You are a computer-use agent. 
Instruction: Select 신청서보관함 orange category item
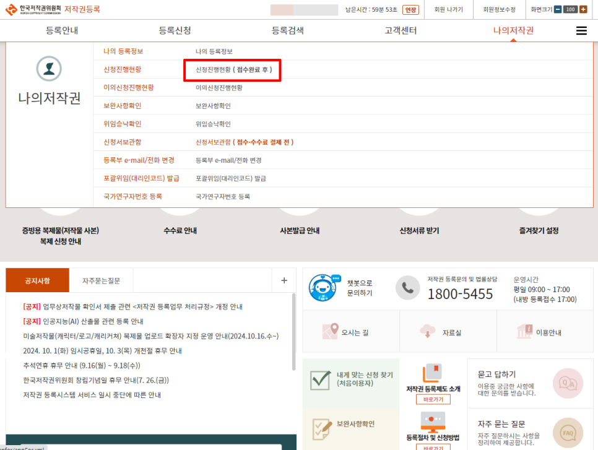[123, 142]
